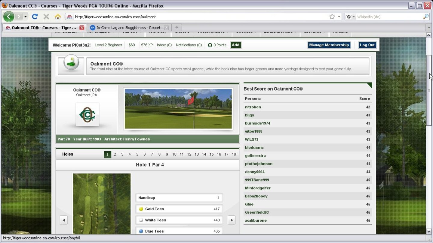433x243 pixels.
Task: Click the yellow Gold Tees ball icon
Action: pos(141,209)
